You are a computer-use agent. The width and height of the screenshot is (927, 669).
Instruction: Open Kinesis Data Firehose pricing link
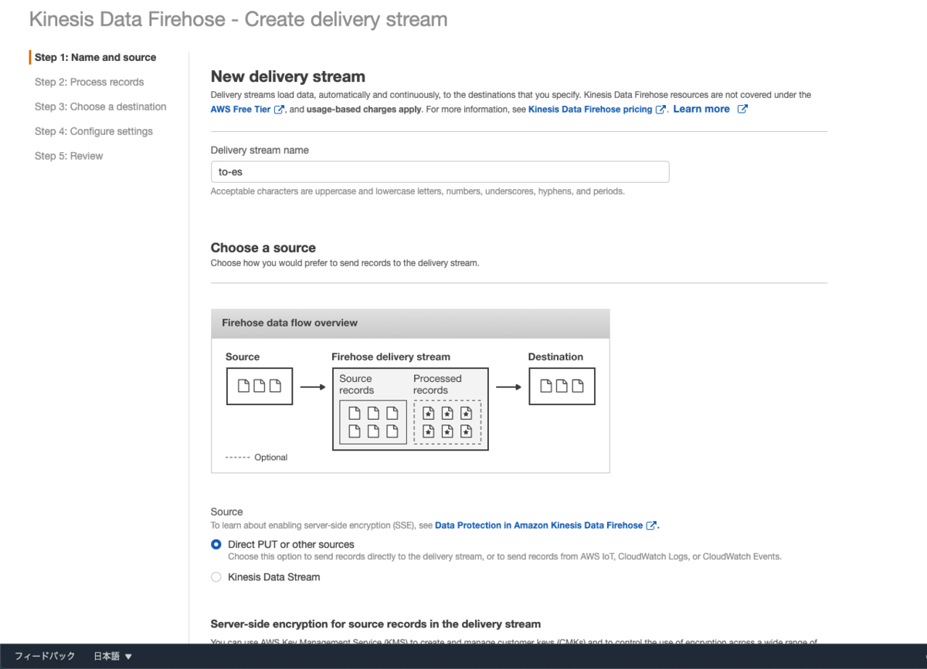pyautogui.click(x=590, y=110)
